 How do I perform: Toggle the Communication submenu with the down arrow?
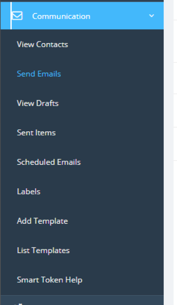point(152,16)
